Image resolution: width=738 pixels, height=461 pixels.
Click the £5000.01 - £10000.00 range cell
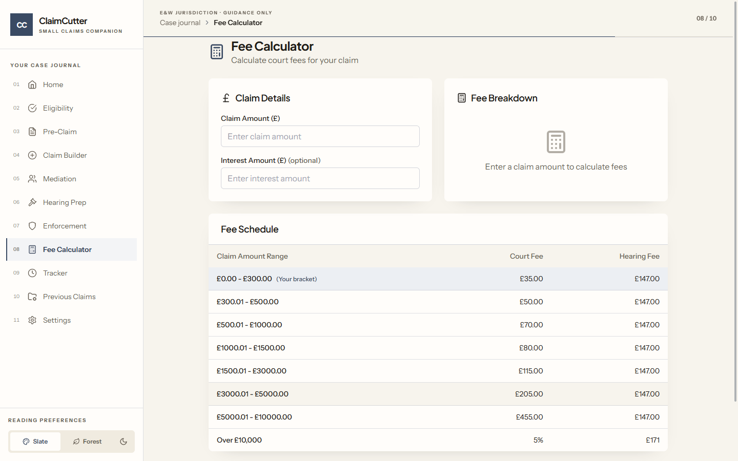coord(254,417)
